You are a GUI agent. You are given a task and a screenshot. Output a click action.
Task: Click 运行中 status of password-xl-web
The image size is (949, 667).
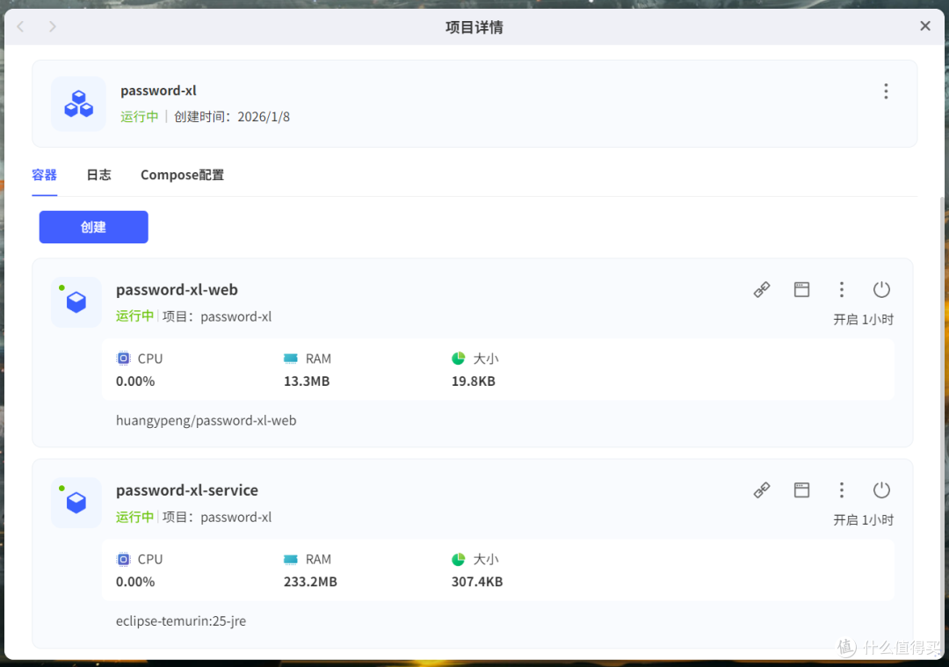135,316
